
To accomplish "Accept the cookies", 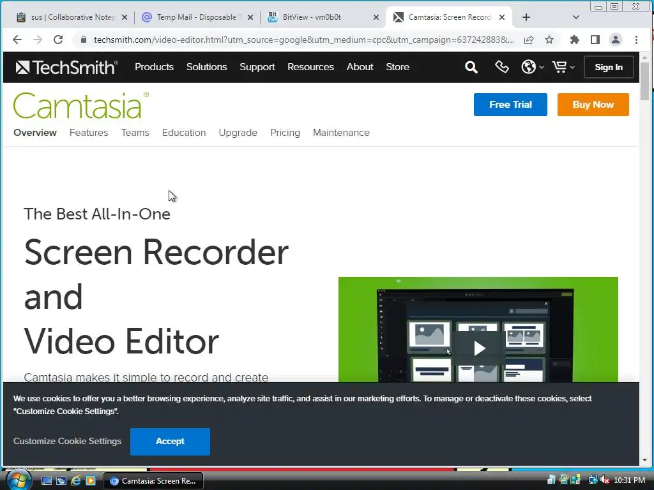I will point(170,442).
